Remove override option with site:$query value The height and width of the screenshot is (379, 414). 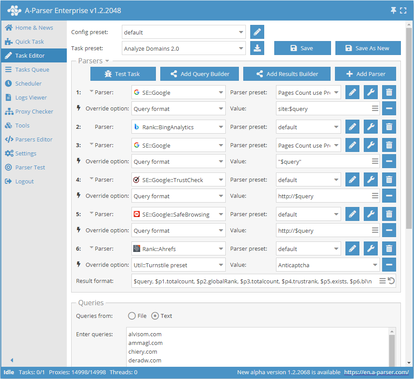point(389,108)
